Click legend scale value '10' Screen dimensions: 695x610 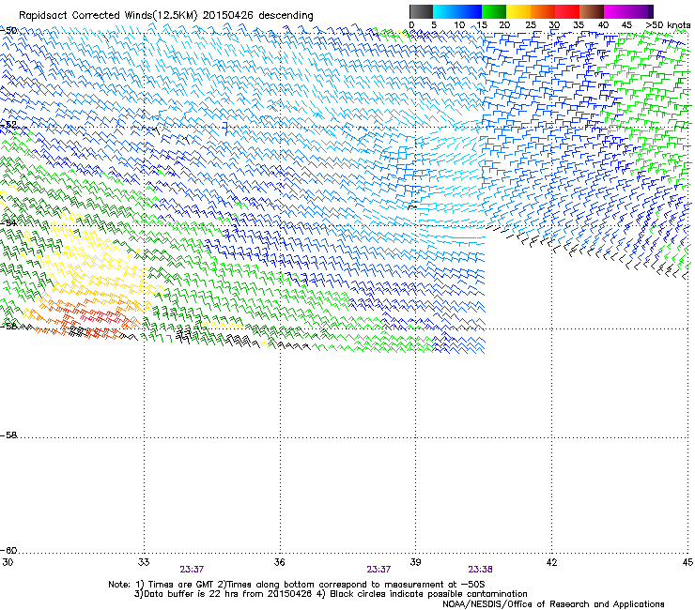(459, 25)
